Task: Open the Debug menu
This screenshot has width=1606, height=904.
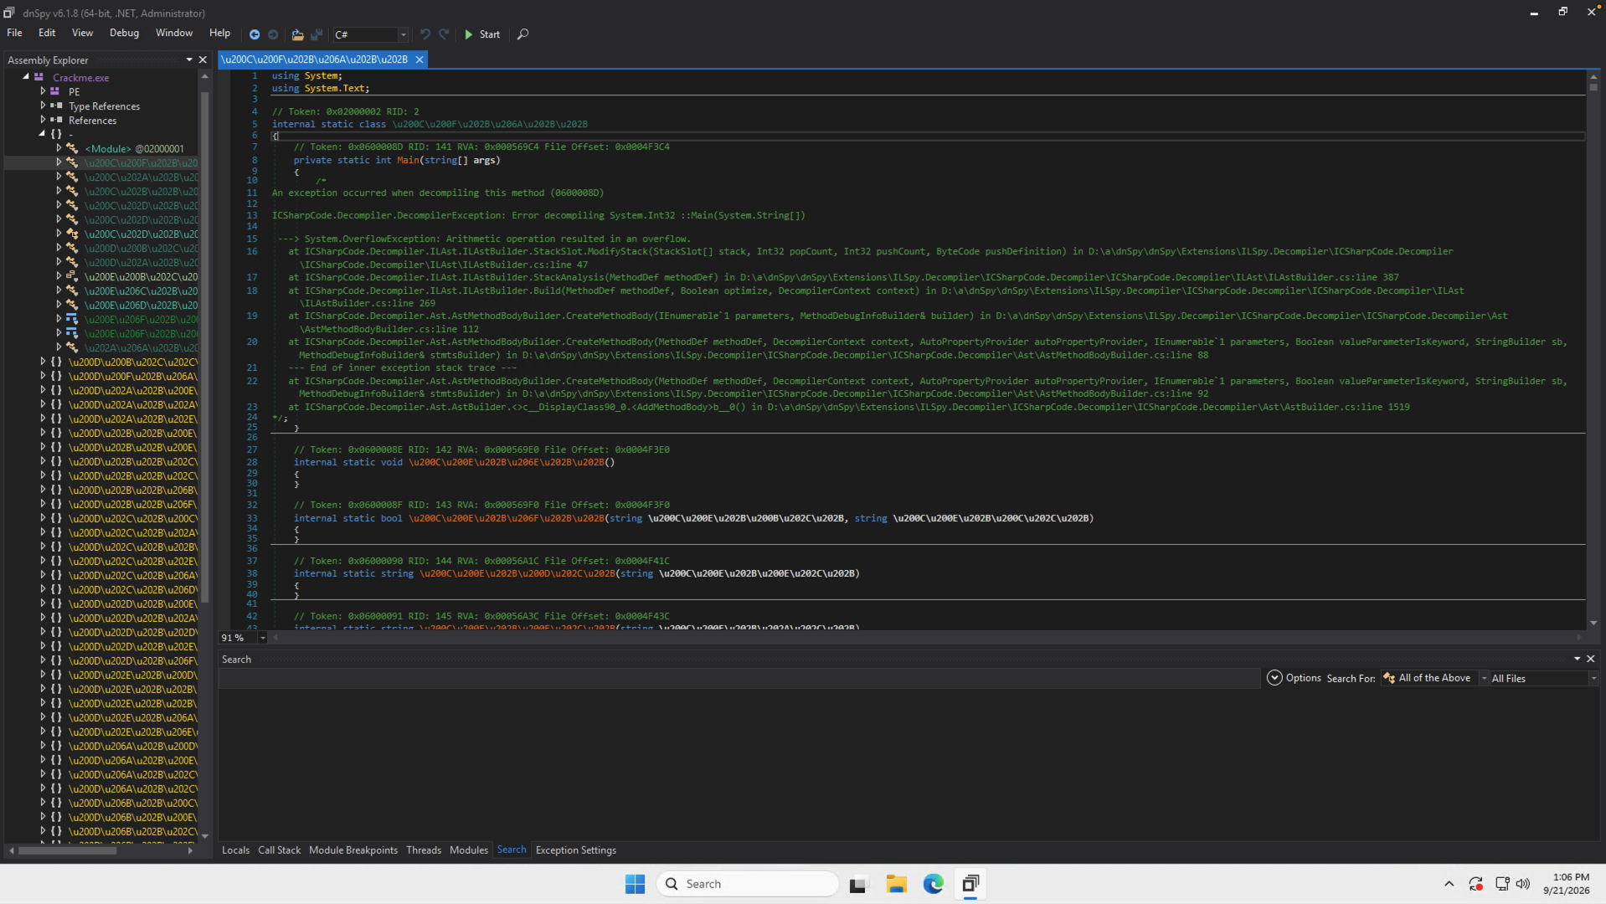Action: tap(124, 33)
